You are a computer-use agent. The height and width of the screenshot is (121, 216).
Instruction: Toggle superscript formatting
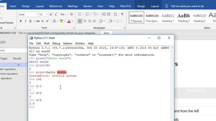[48, 21]
